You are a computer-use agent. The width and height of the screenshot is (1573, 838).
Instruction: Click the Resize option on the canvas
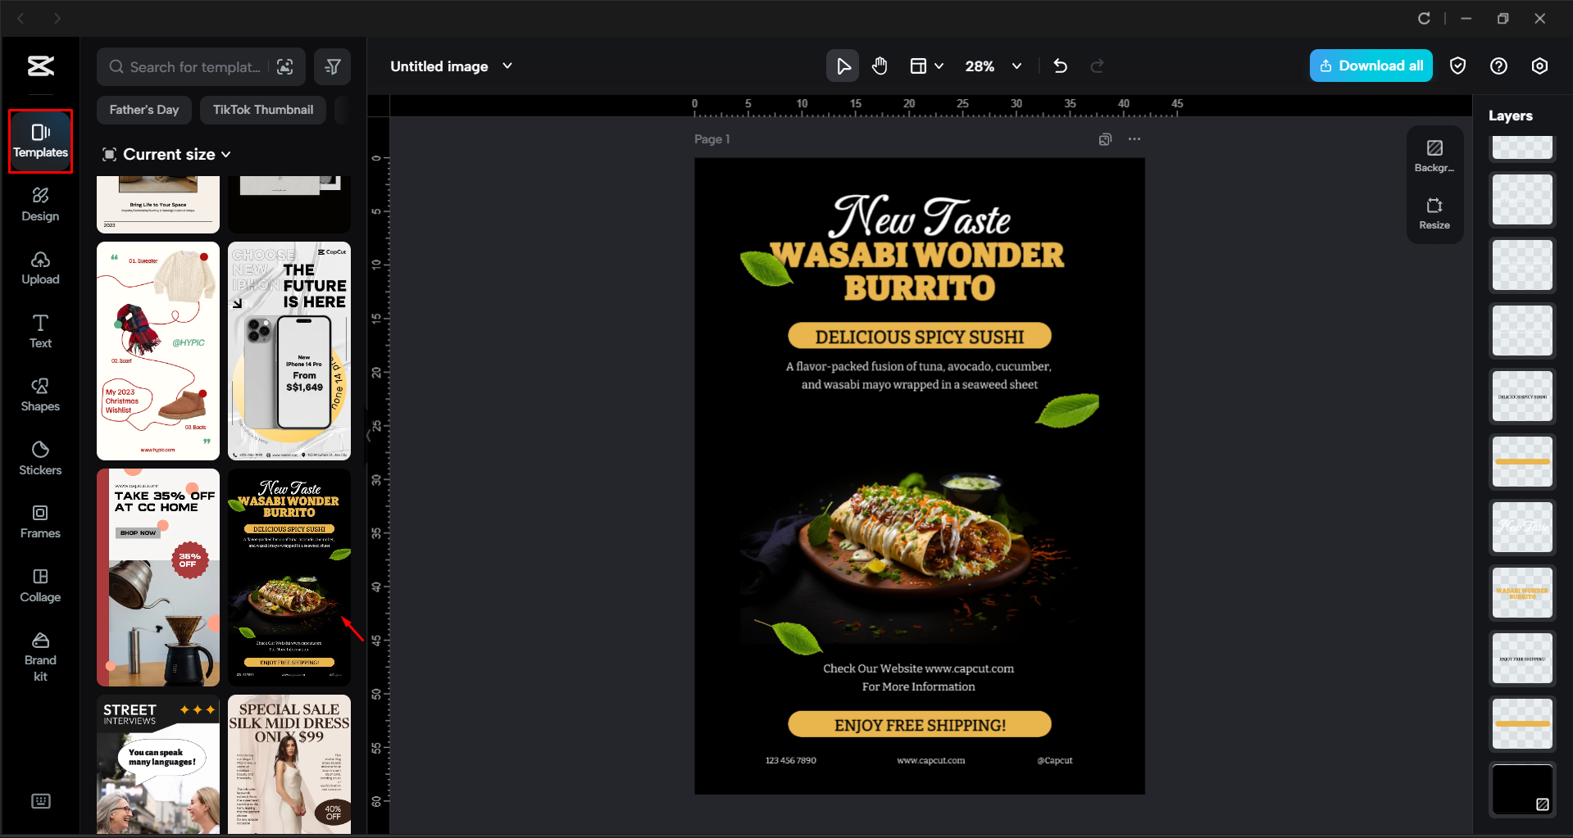click(1434, 213)
